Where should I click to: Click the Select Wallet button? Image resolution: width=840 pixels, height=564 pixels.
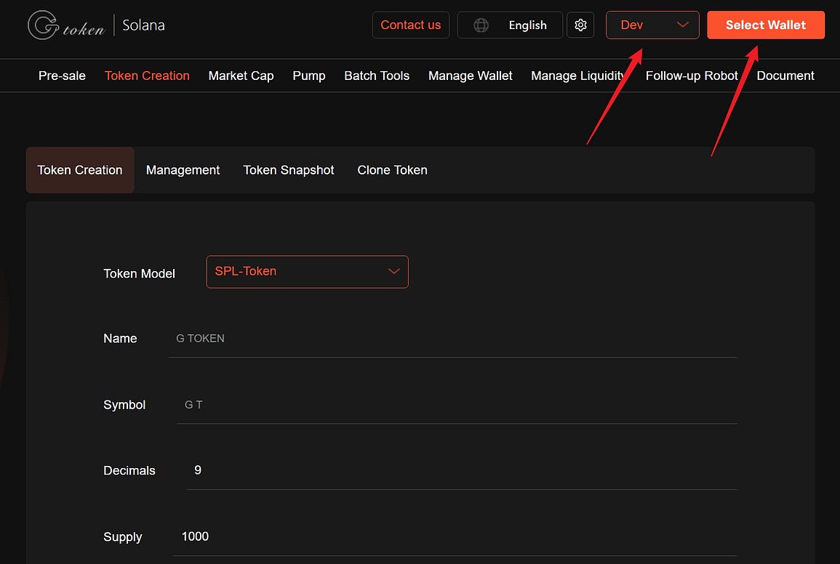[x=765, y=25]
